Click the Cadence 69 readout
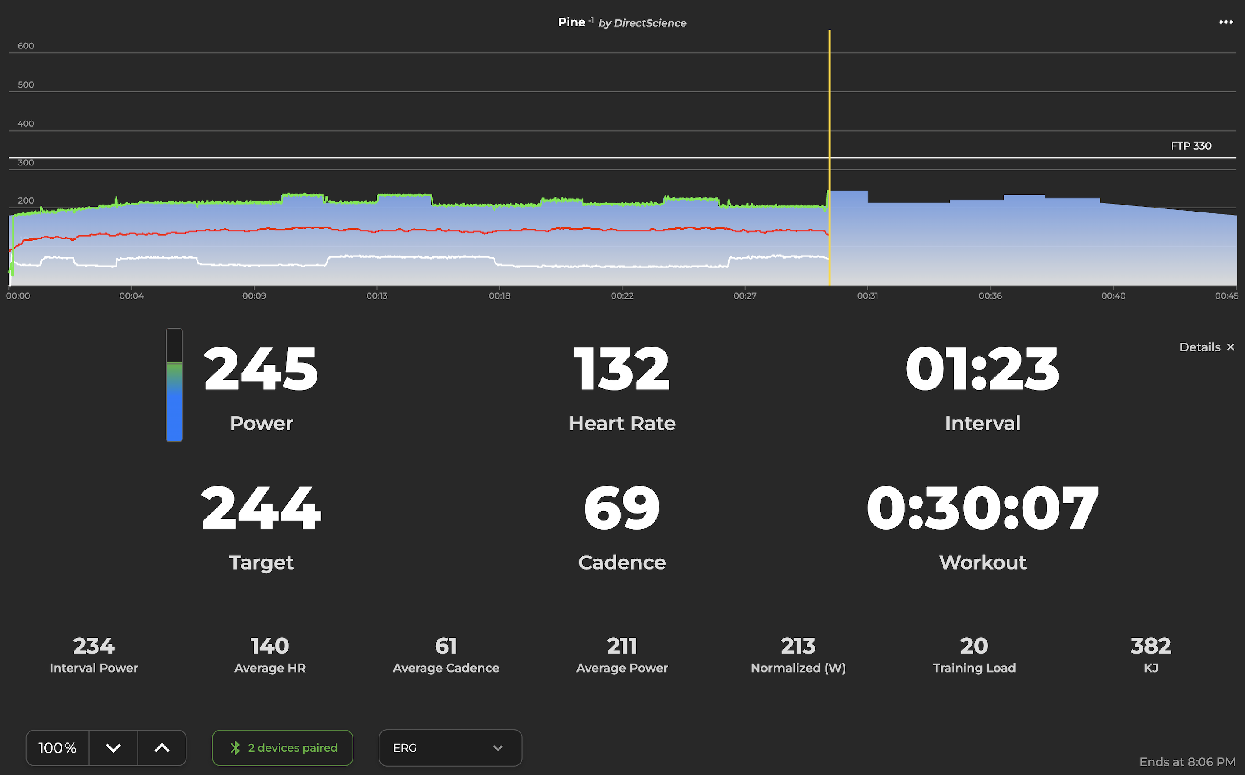The height and width of the screenshot is (775, 1245). [x=622, y=508]
